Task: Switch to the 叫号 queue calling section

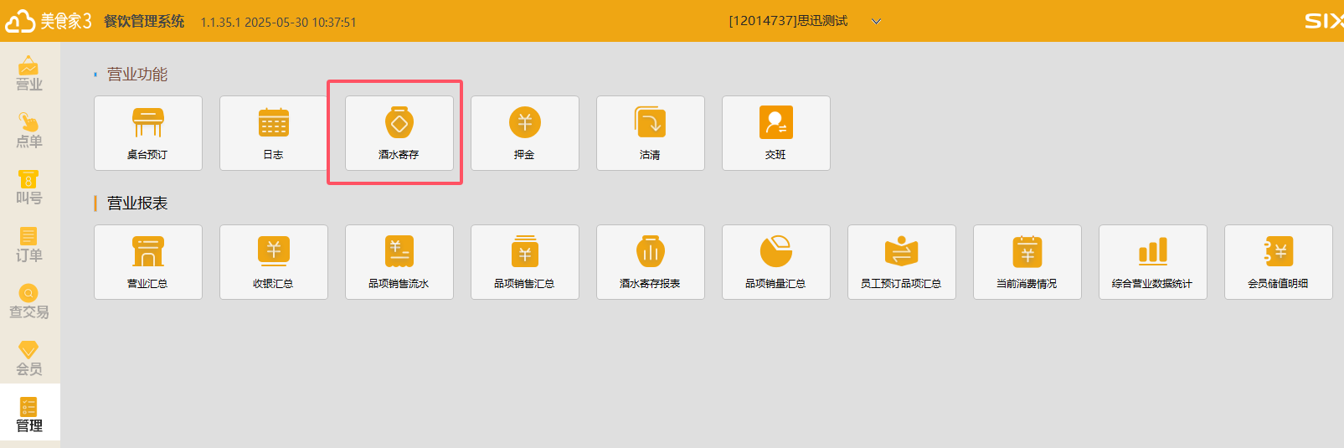Action: click(29, 186)
